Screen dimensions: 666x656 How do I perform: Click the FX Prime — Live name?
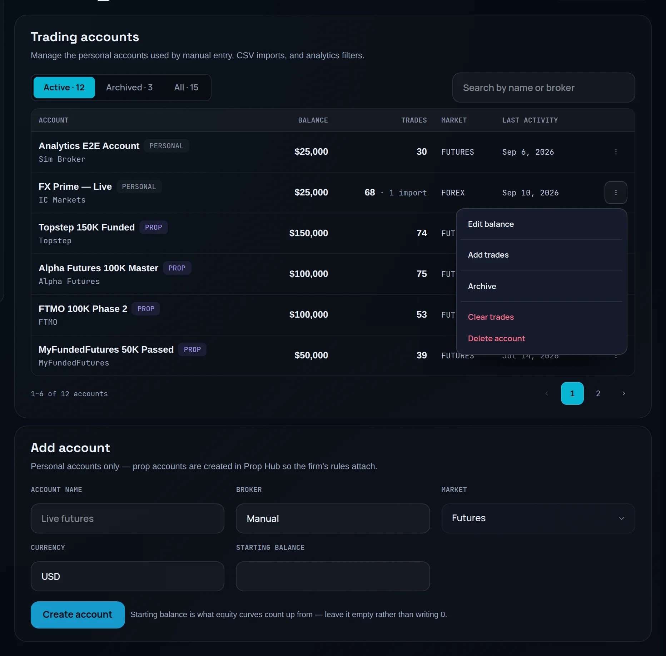[x=75, y=187]
